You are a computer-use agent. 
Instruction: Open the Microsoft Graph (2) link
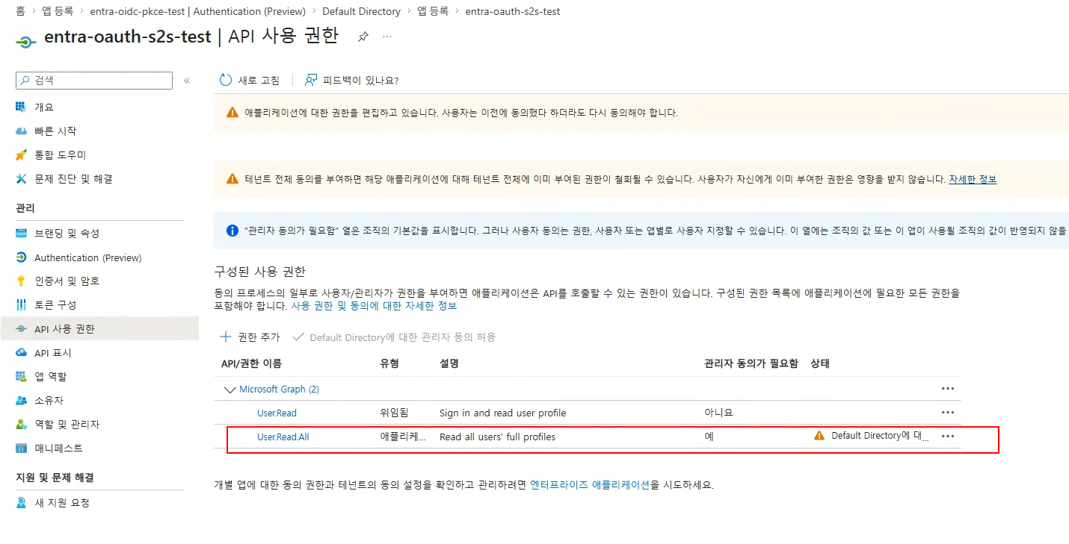[279, 390]
